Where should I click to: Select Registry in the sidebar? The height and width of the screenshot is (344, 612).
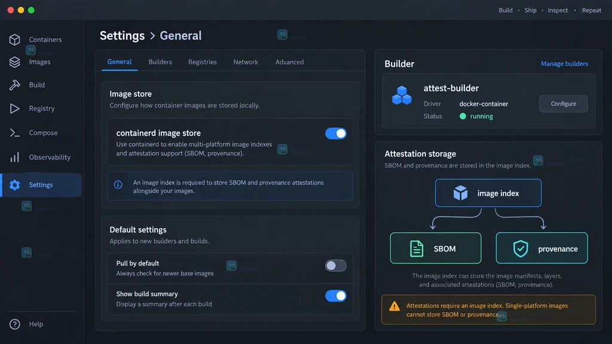point(41,109)
